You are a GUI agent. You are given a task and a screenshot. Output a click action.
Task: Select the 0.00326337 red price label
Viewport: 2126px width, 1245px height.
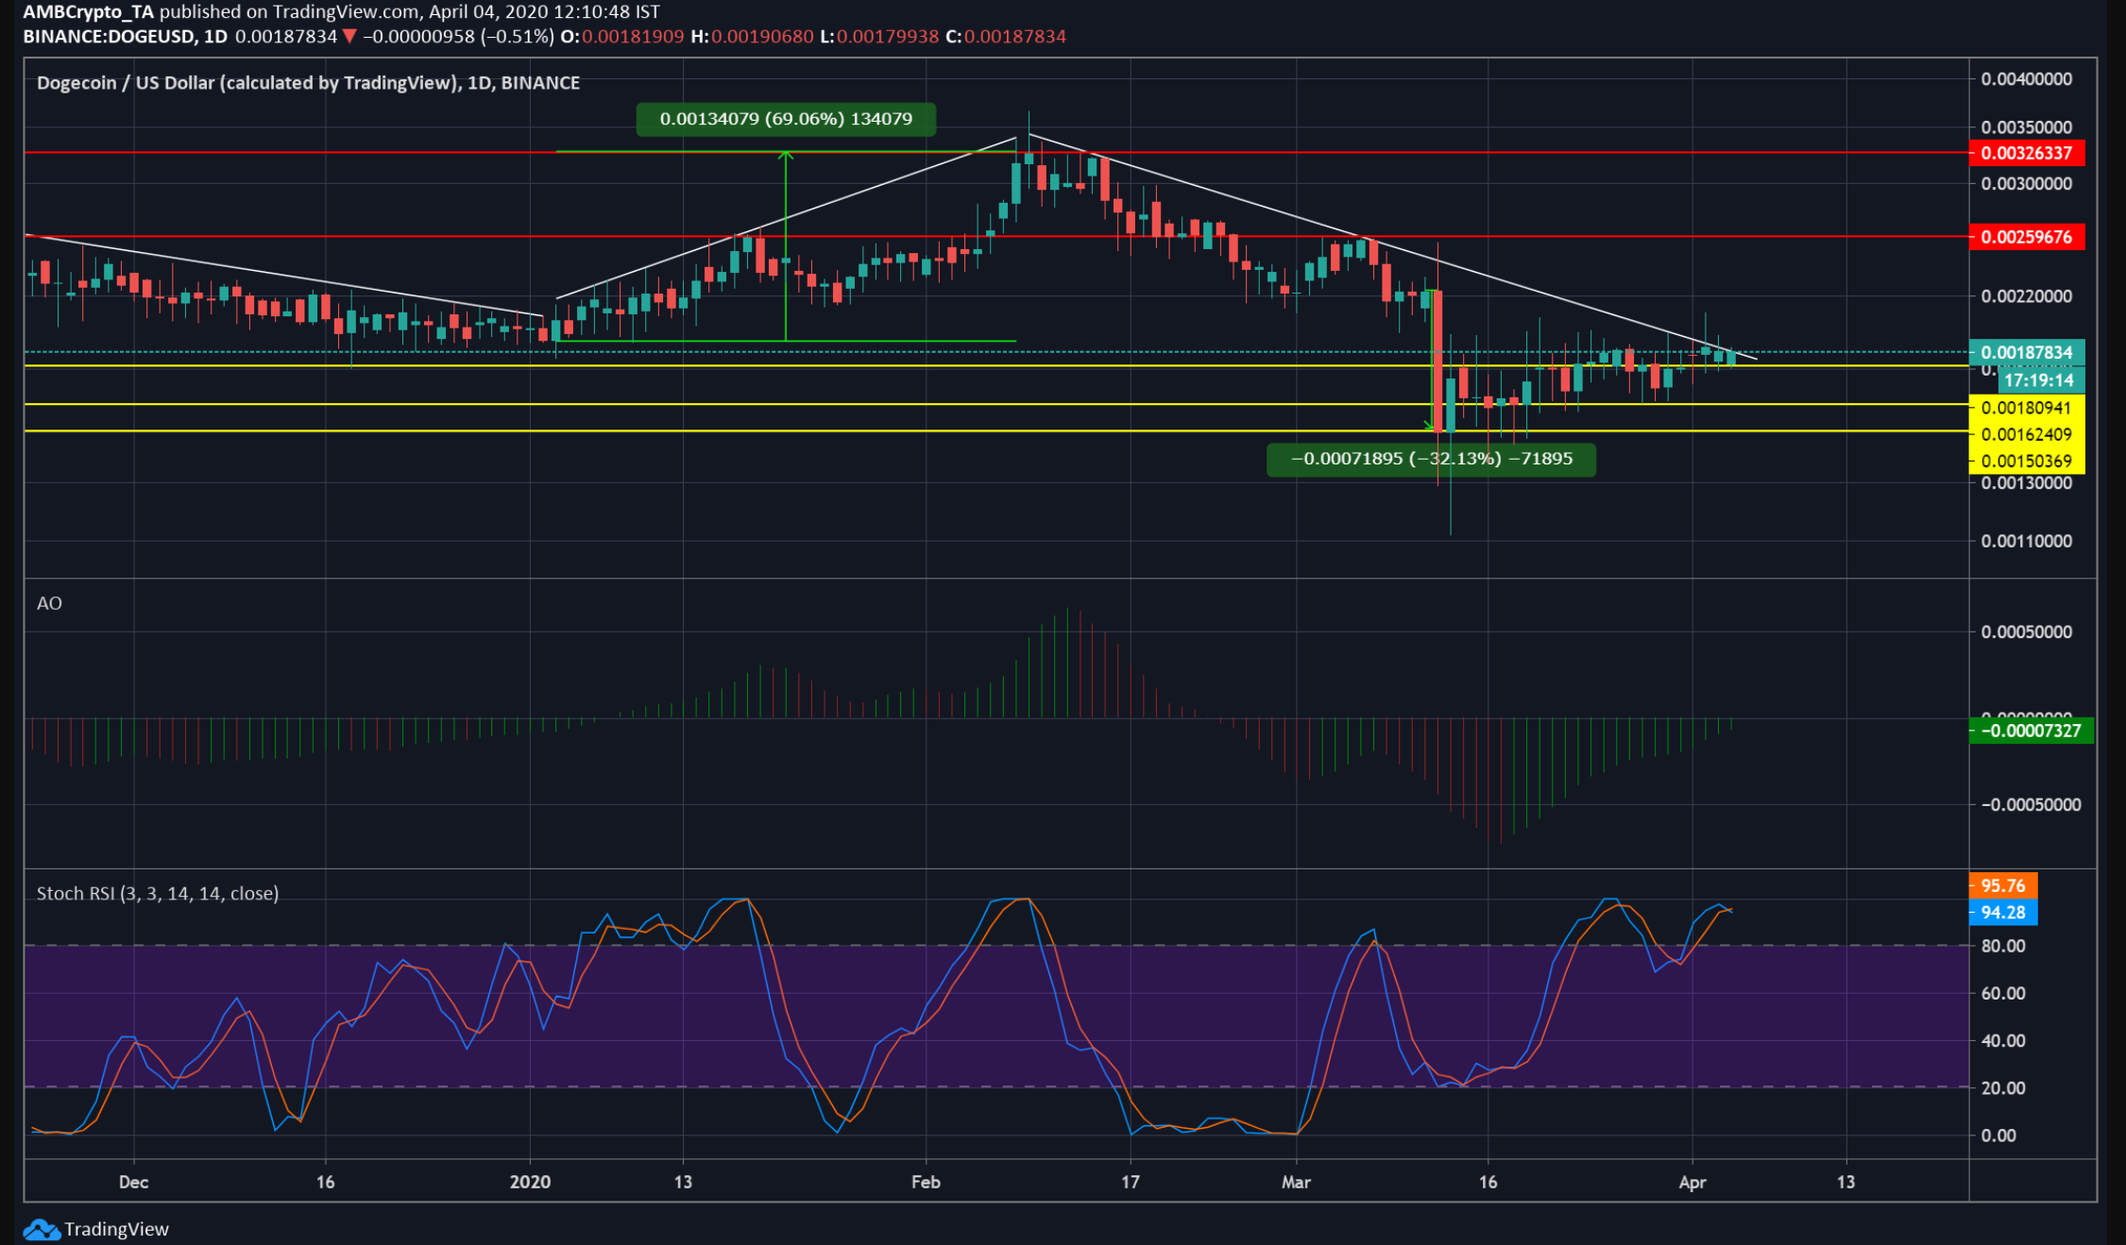(2027, 153)
